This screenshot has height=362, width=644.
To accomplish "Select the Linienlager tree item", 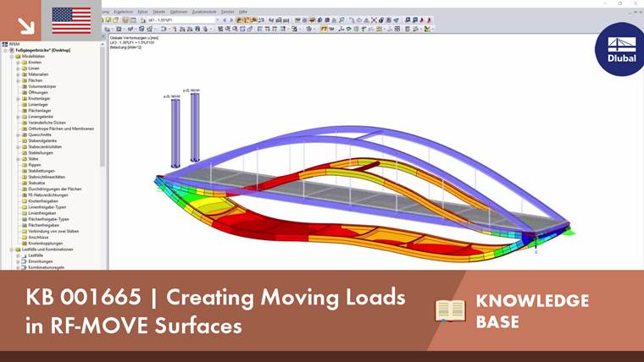I will click(38, 105).
